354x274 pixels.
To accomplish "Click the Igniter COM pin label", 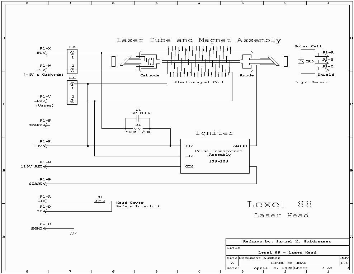I will 189,166.
